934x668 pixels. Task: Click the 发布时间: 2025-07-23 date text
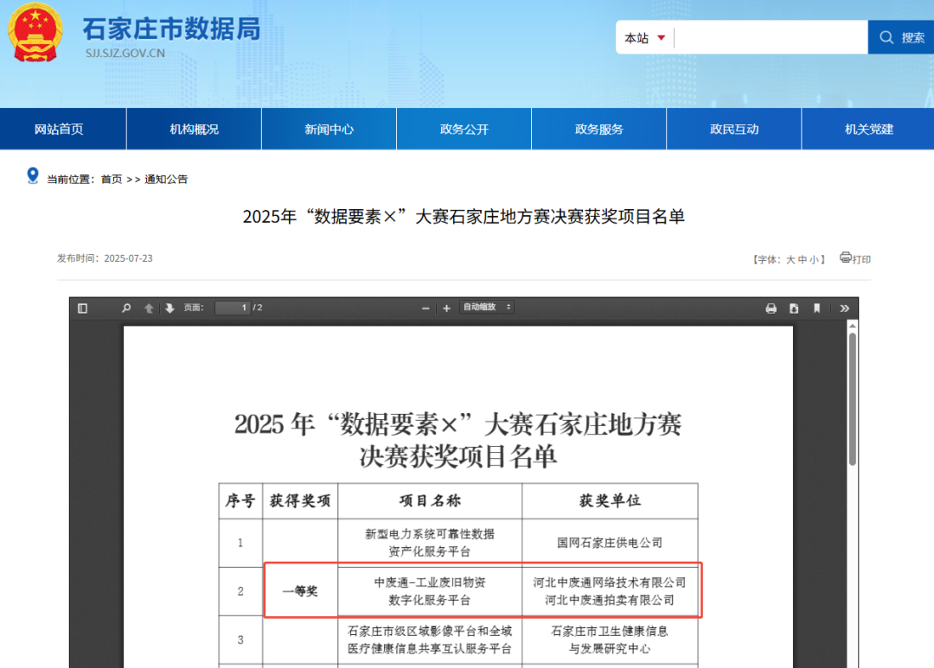point(105,258)
